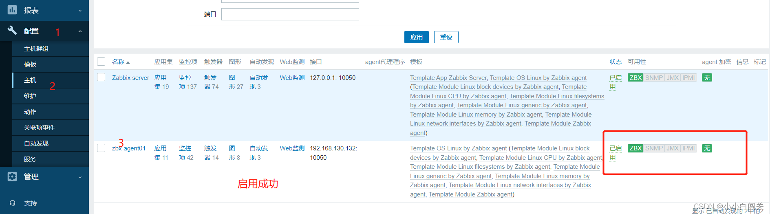Click JMX availability badge for zbx-agent01

pyautogui.click(x=673, y=148)
